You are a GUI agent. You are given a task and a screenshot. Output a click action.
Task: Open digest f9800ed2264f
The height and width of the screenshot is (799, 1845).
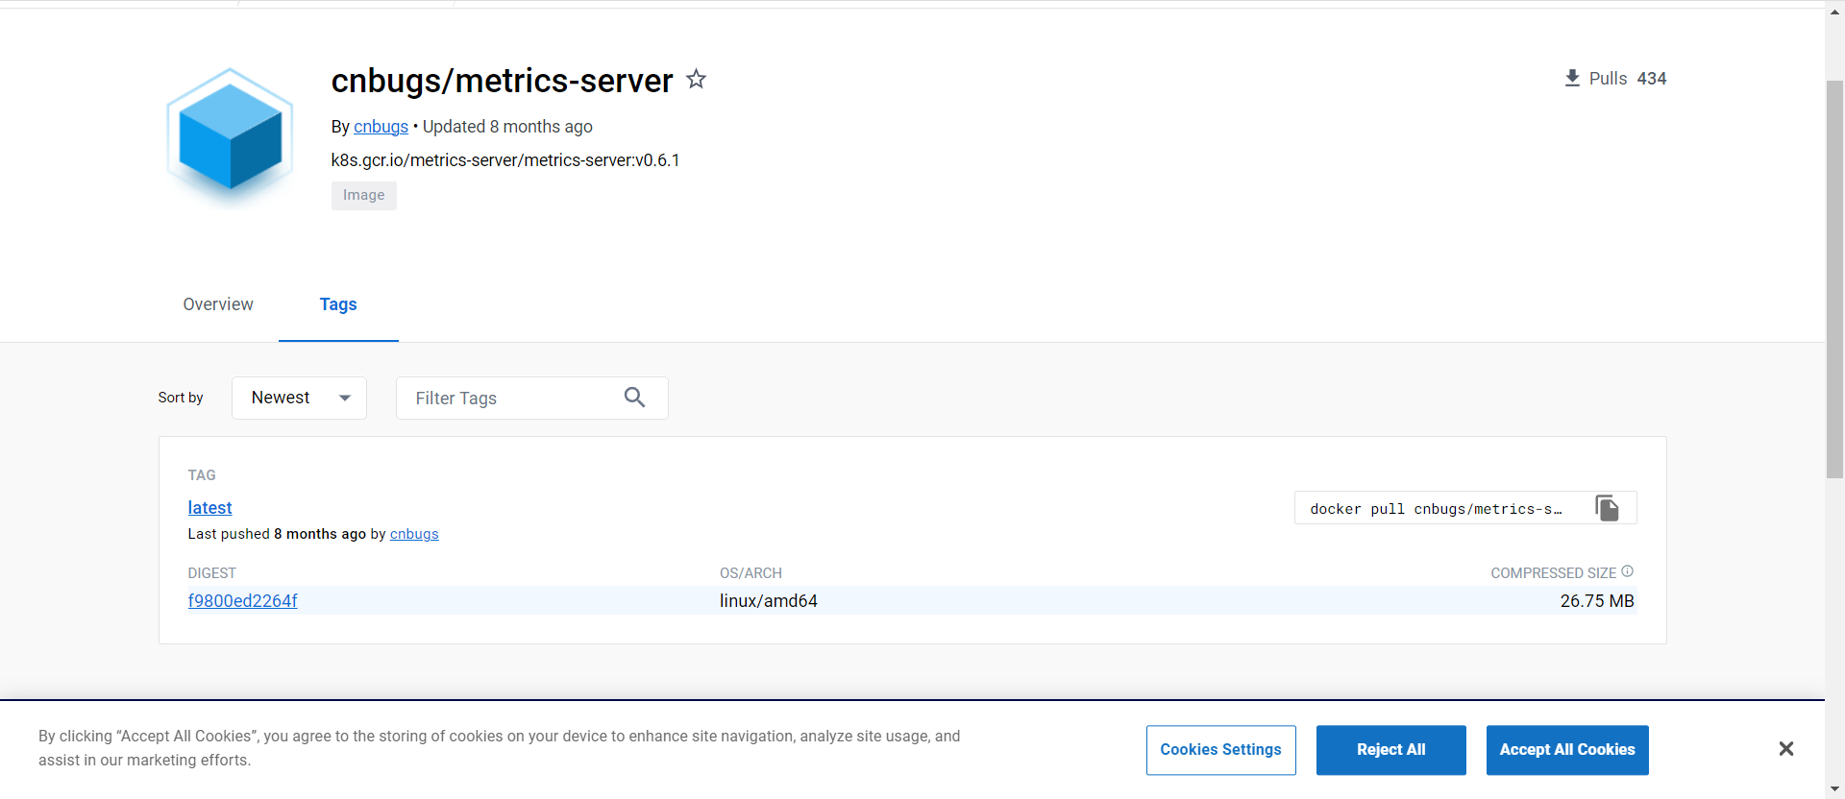pos(242,601)
